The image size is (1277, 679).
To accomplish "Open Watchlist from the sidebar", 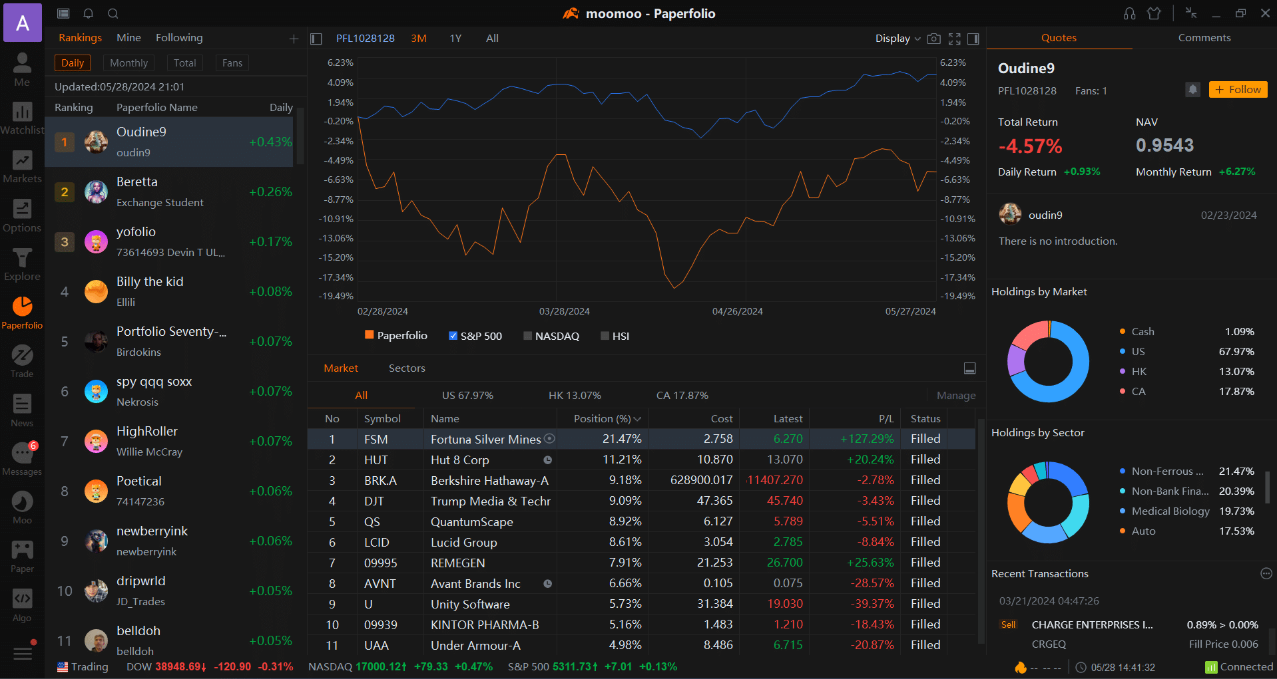I will tap(22, 118).
